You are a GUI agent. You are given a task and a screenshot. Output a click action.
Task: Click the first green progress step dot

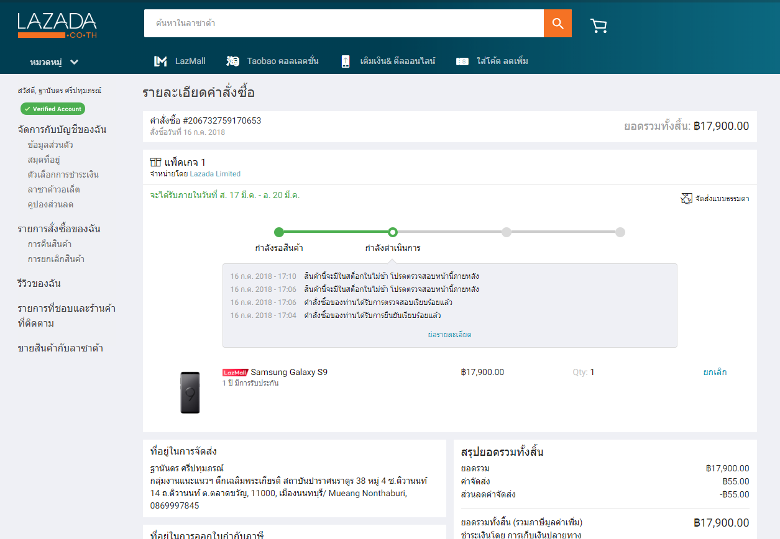pyautogui.click(x=279, y=232)
